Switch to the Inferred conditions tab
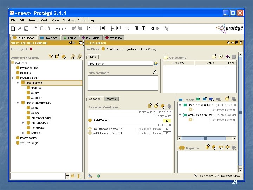The image size is (253, 190). (111, 99)
